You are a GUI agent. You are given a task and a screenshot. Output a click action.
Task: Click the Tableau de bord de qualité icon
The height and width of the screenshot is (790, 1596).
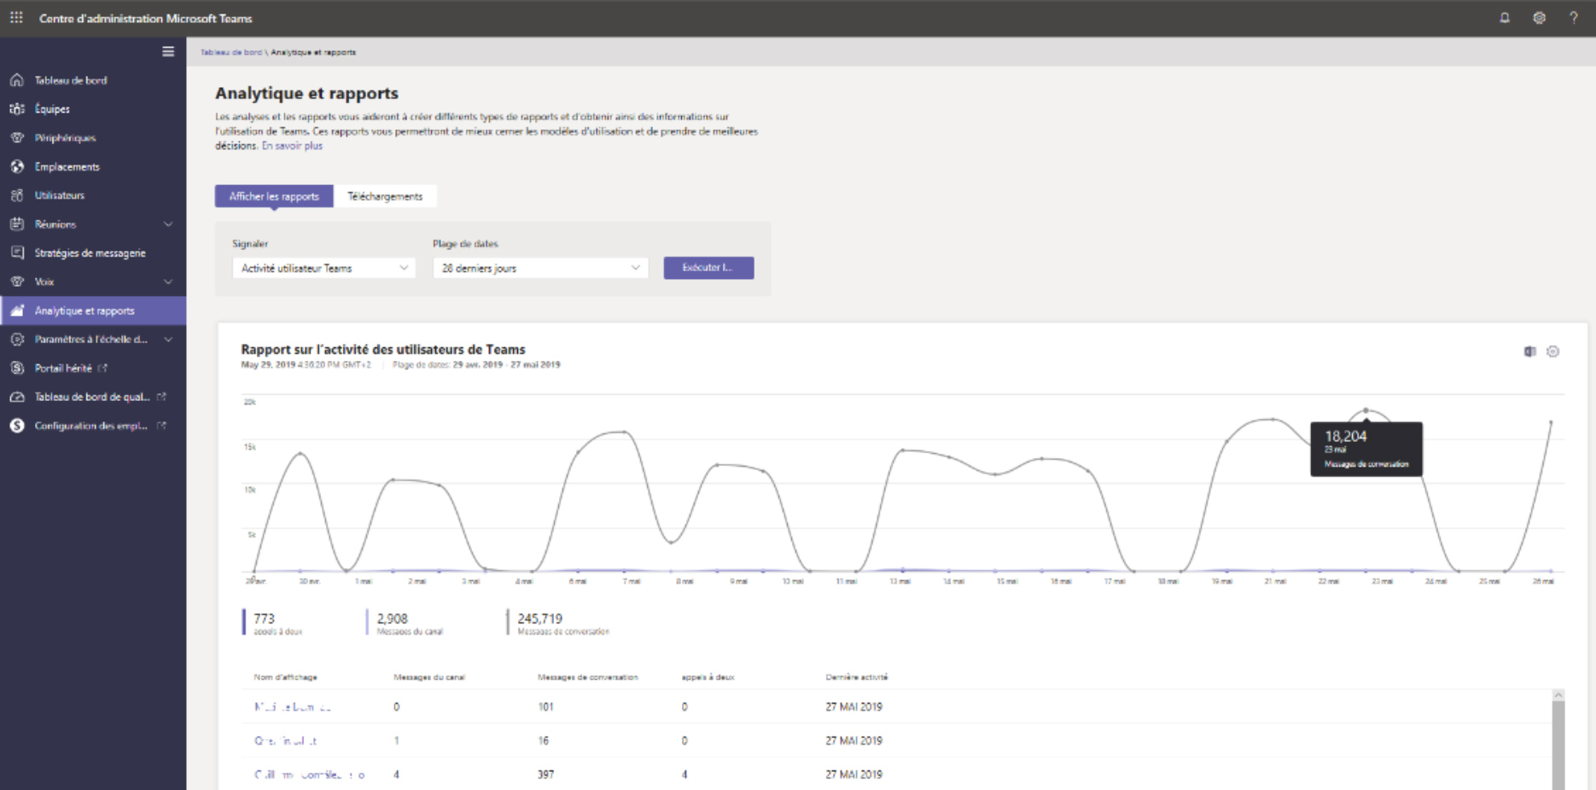pyautogui.click(x=17, y=397)
